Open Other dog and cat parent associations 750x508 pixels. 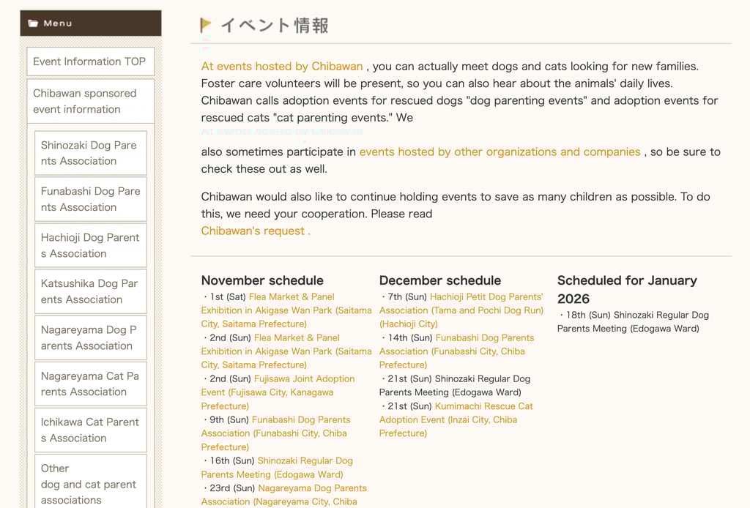[91, 481]
